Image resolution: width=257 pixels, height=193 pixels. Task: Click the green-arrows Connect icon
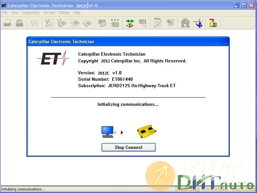[x=130, y=23]
